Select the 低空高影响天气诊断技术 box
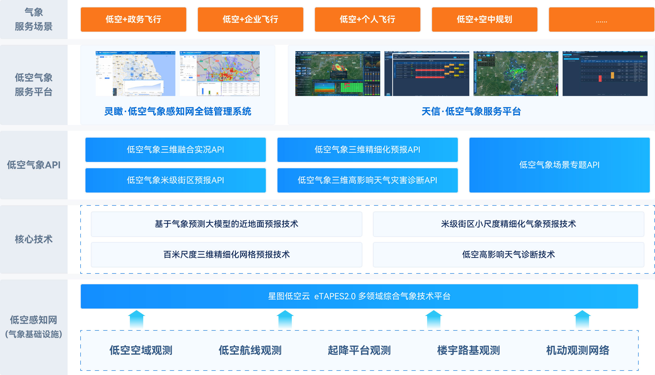Viewport: 655px width, 375px height. click(508, 254)
